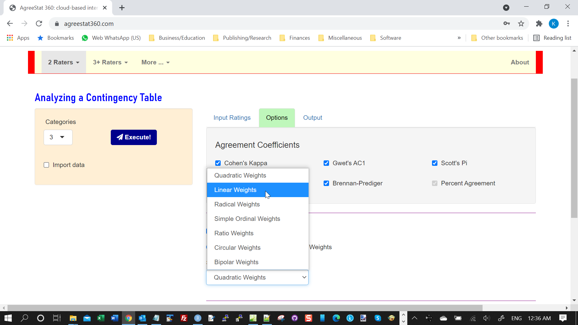Click the browser back navigation arrow
Image resolution: width=578 pixels, height=325 pixels.
10,23
